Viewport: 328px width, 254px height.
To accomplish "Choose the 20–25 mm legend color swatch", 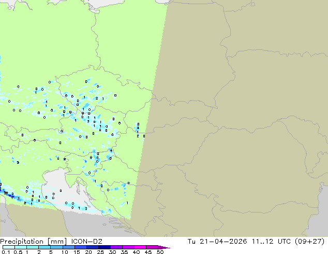I will 92,247.
